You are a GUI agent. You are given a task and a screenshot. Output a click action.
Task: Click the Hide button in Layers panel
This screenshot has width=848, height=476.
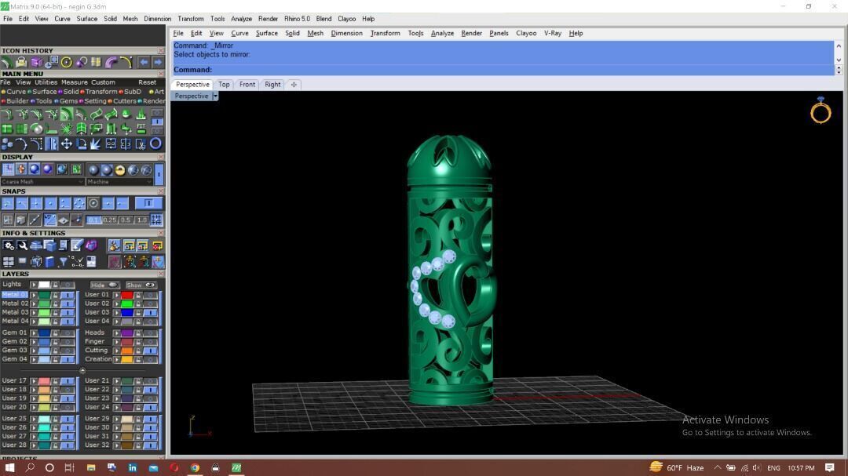104,285
